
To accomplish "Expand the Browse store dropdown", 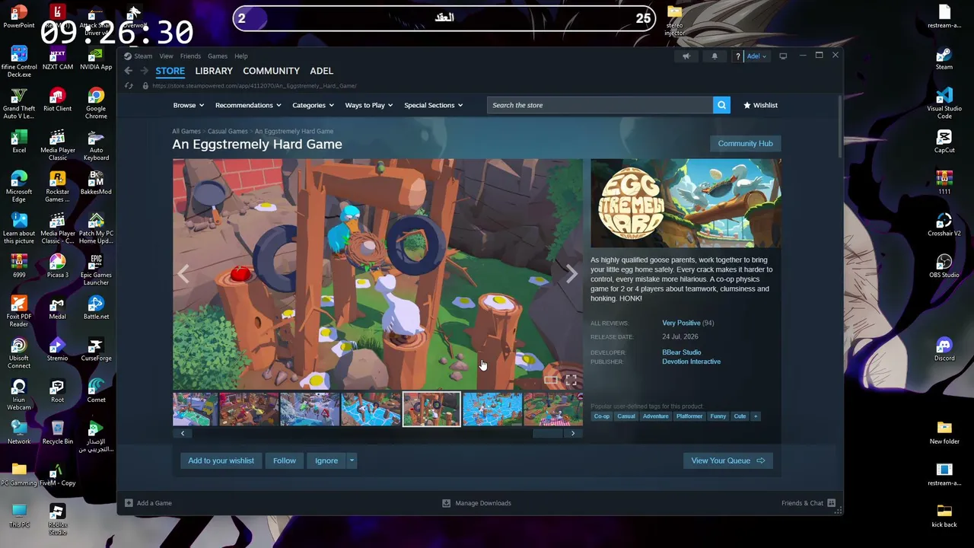I will click(188, 105).
